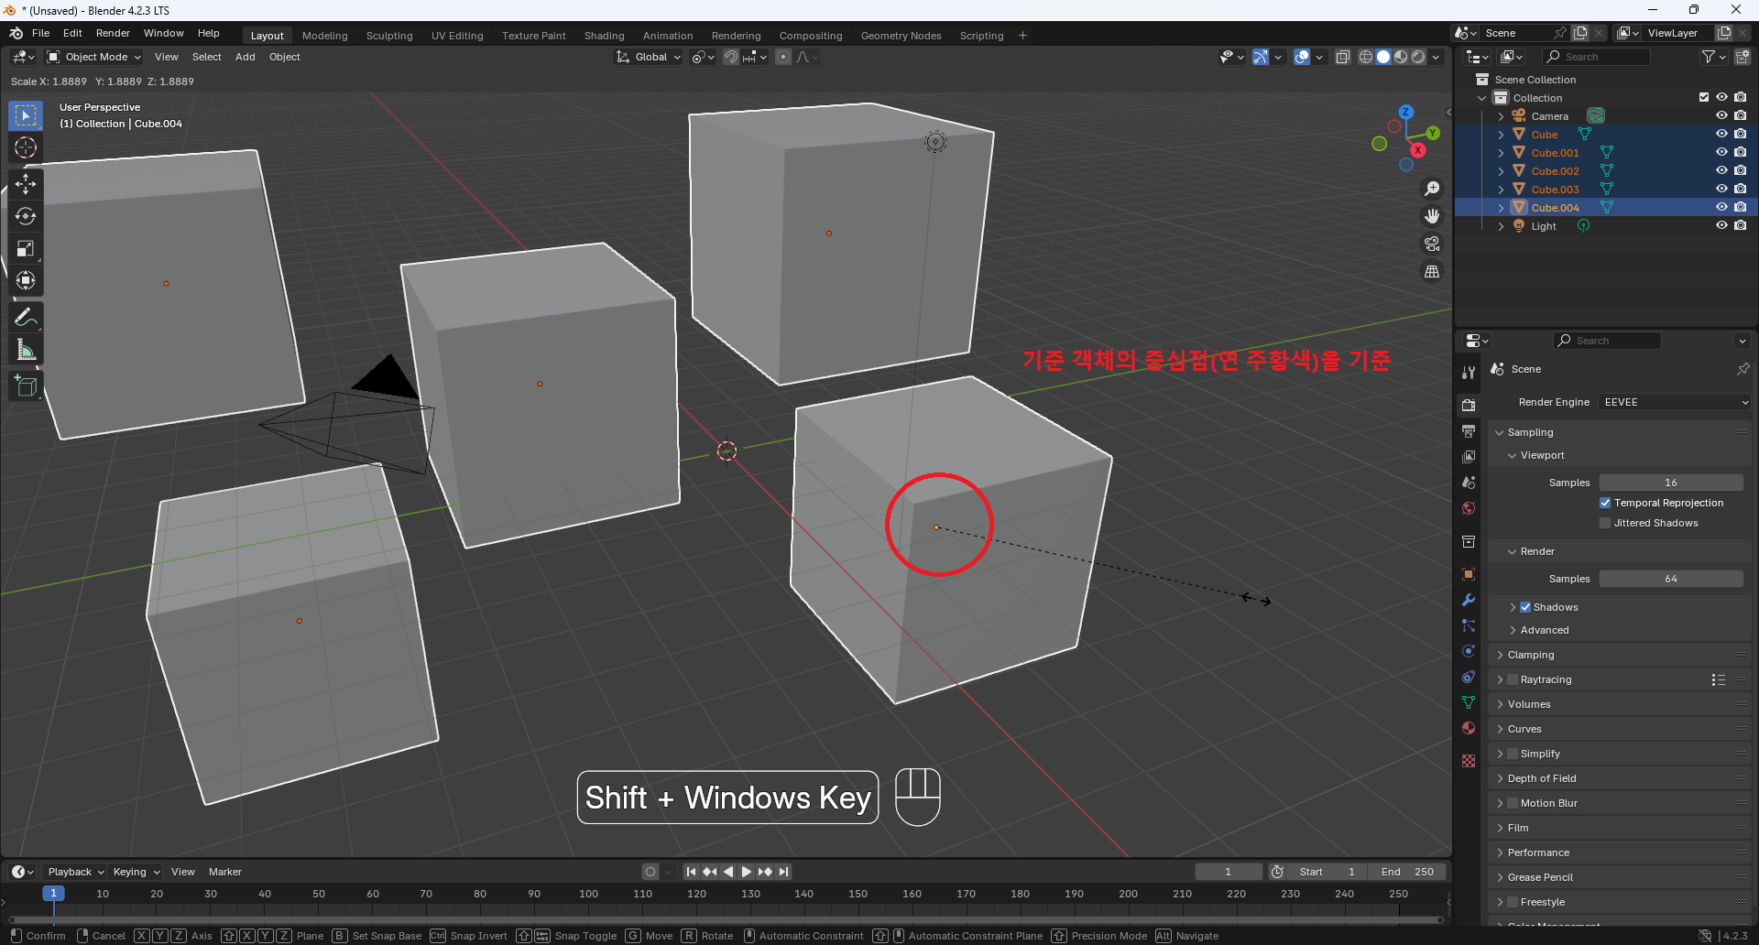
Task: Hide Cube.002 via eye icon
Action: (x=1721, y=170)
